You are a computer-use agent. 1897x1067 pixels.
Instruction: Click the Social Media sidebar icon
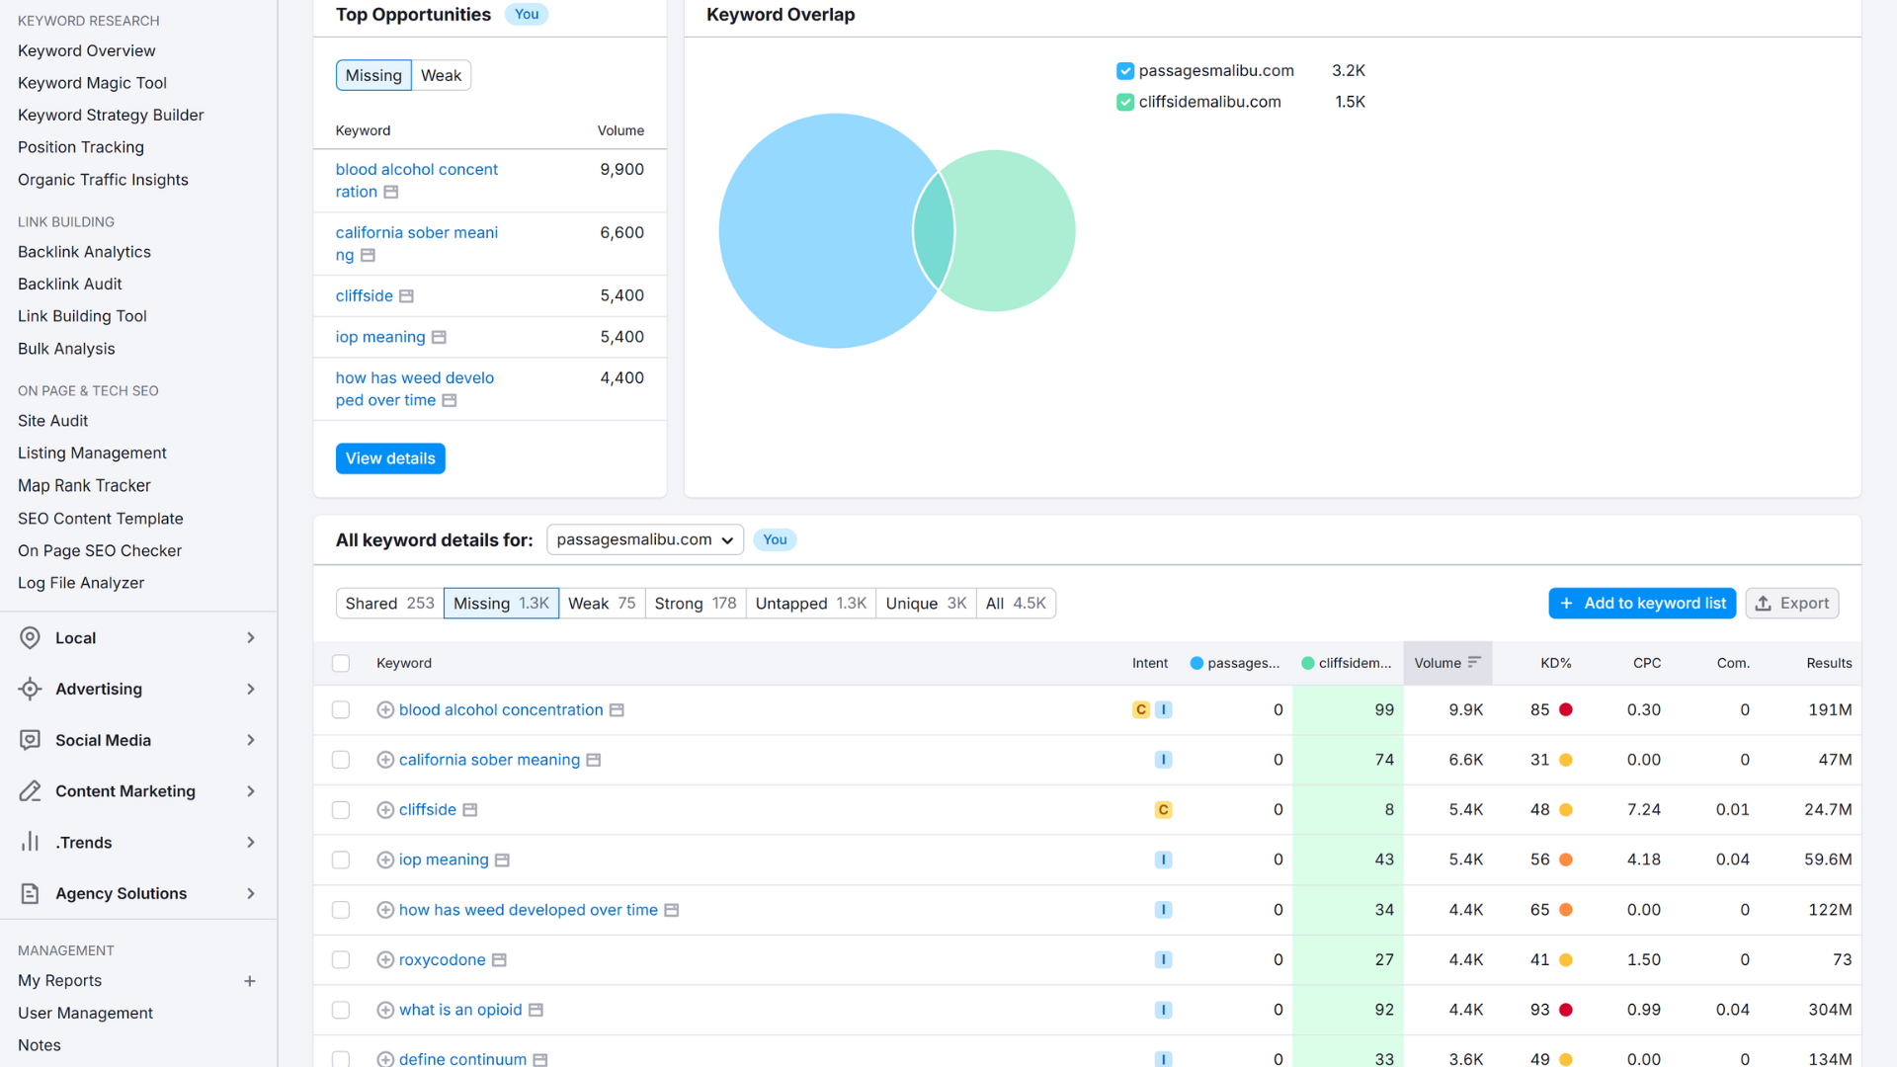(x=29, y=740)
